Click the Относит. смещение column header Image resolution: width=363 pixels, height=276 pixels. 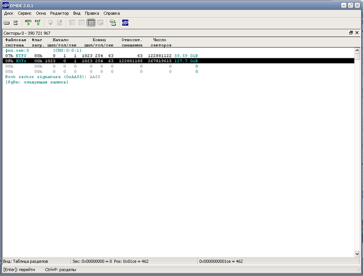(x=132, y=42)
